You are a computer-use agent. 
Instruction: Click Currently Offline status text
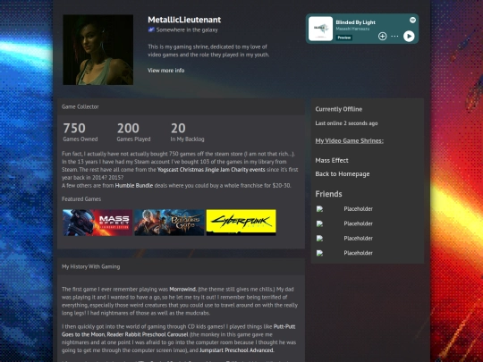338,109
